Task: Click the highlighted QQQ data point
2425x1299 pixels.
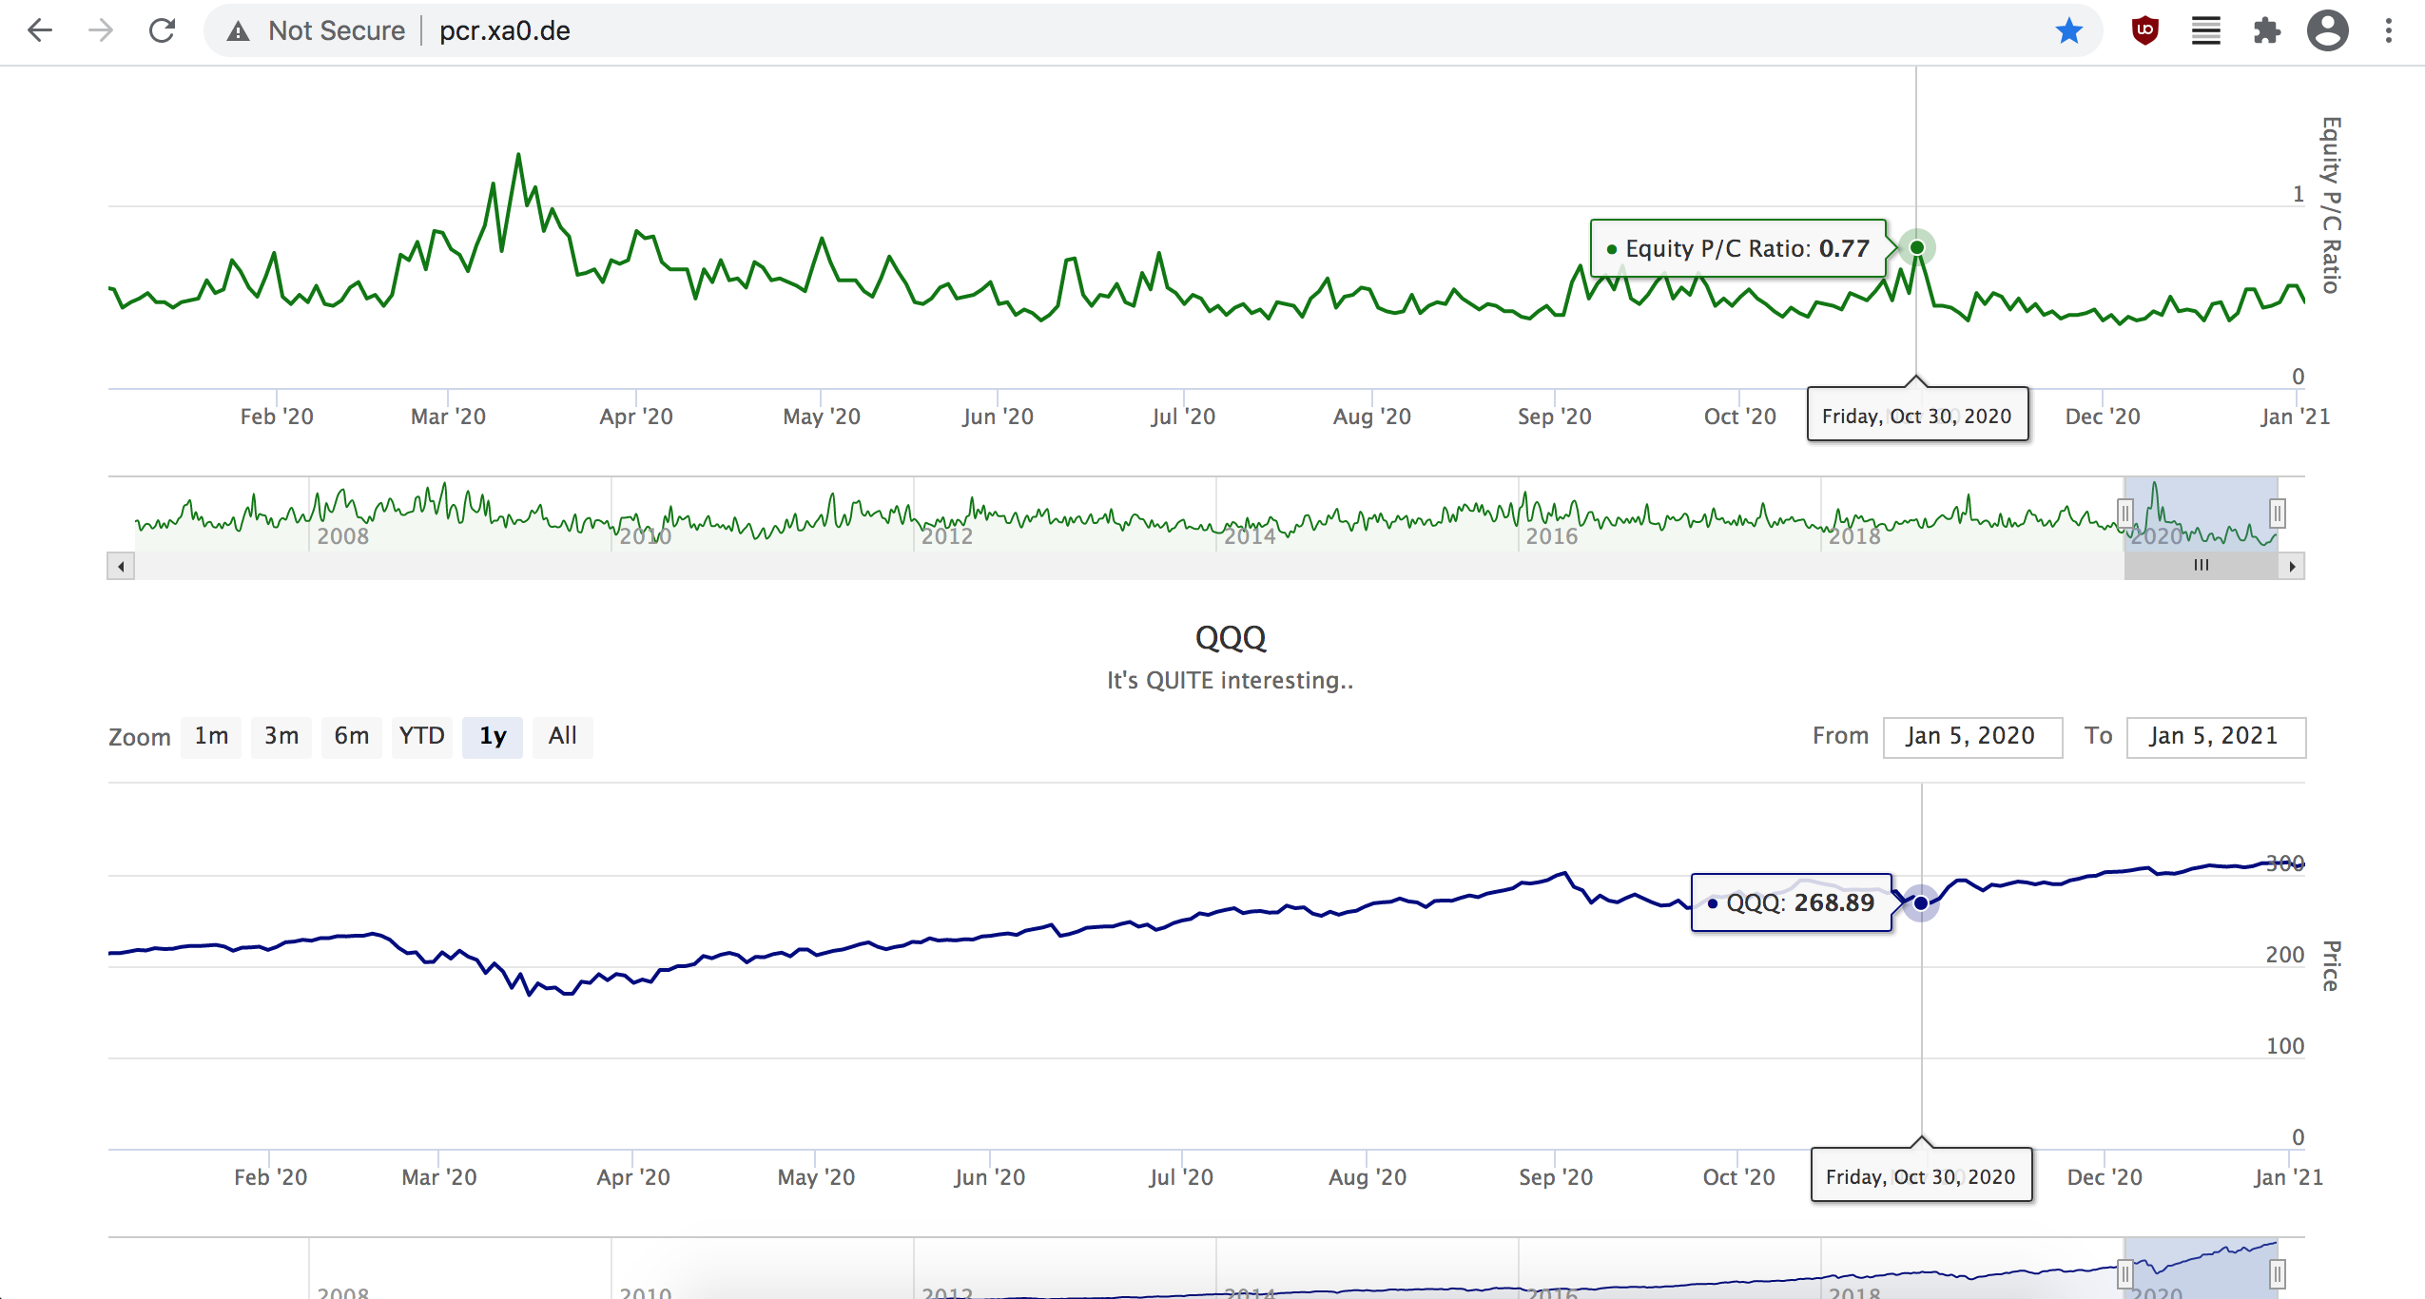Action: pyautogui.click(x=1921, y=903)
